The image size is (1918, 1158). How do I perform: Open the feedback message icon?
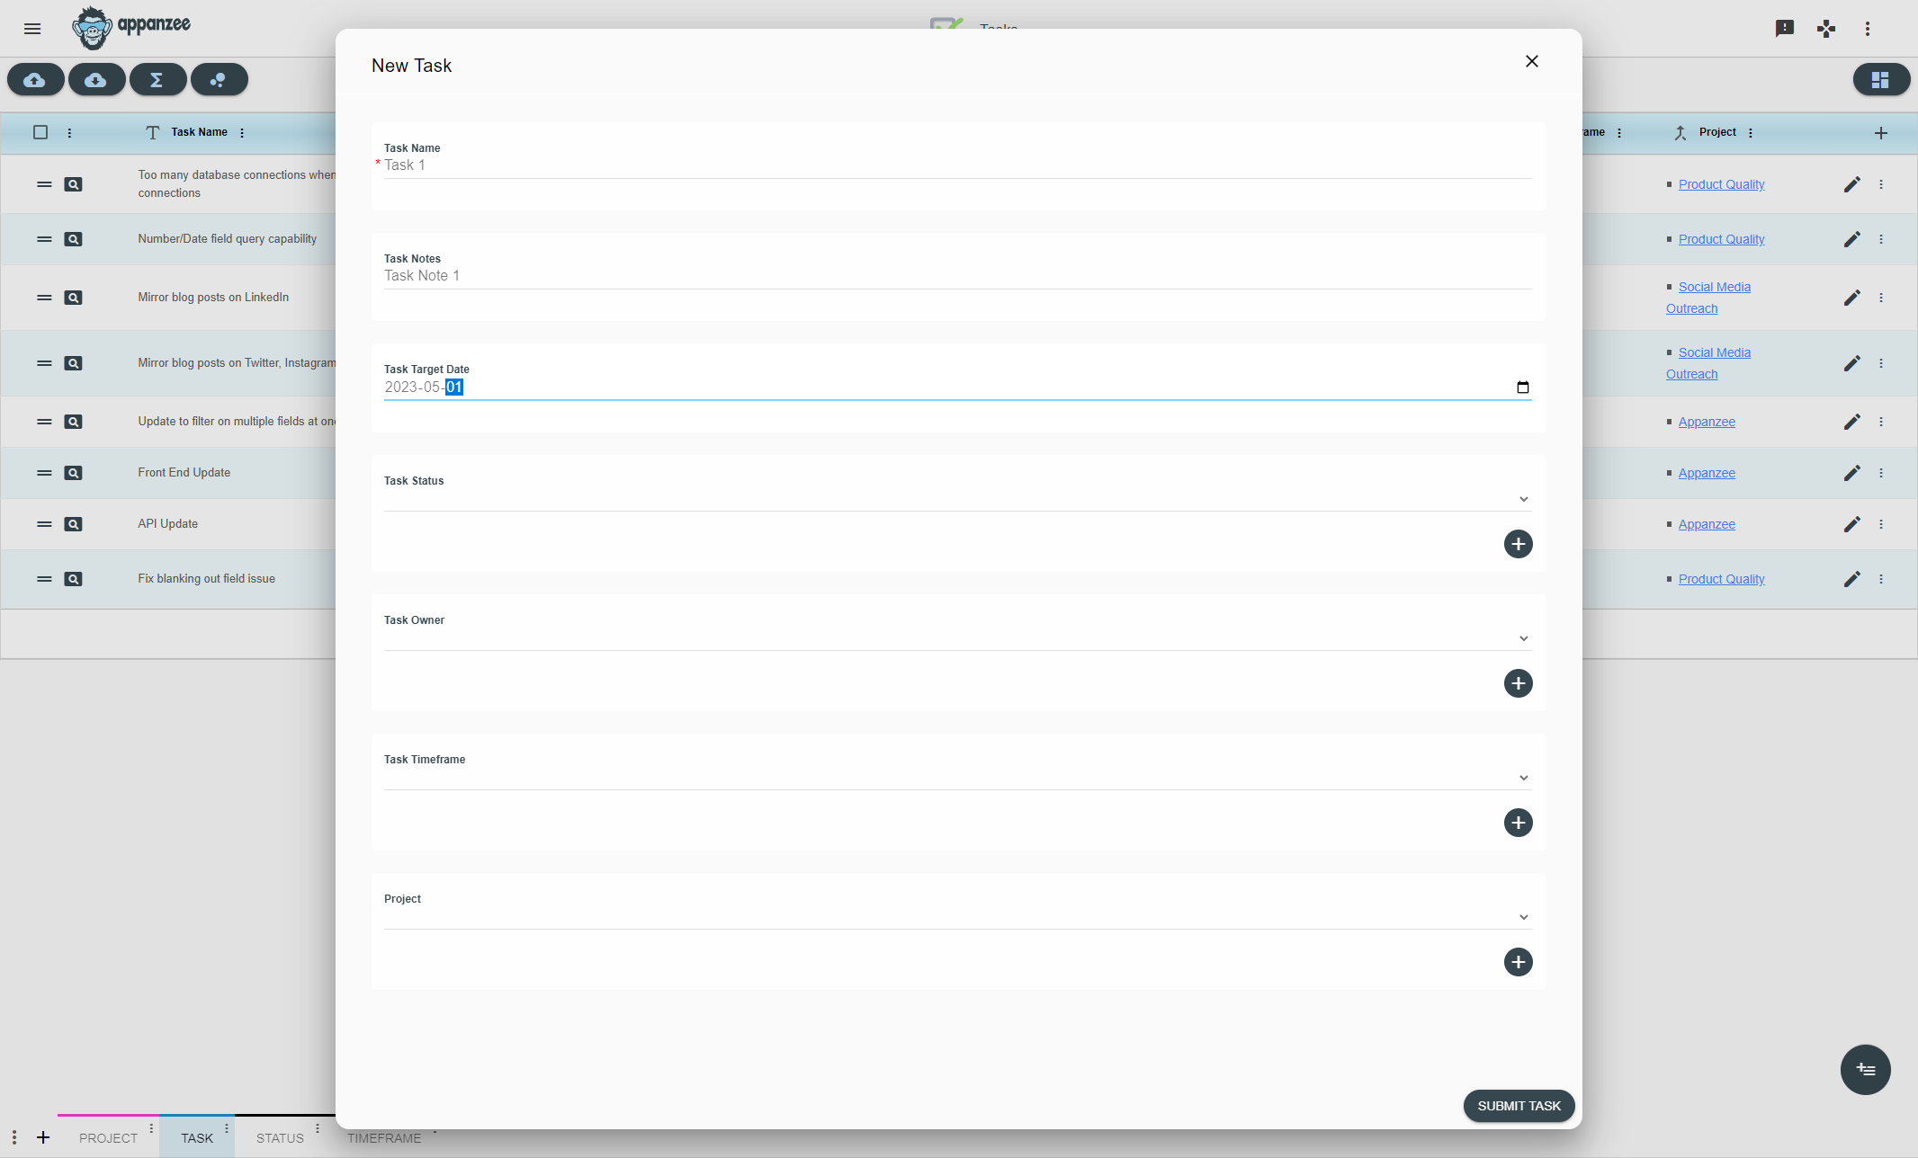[x=1785, y=29]
